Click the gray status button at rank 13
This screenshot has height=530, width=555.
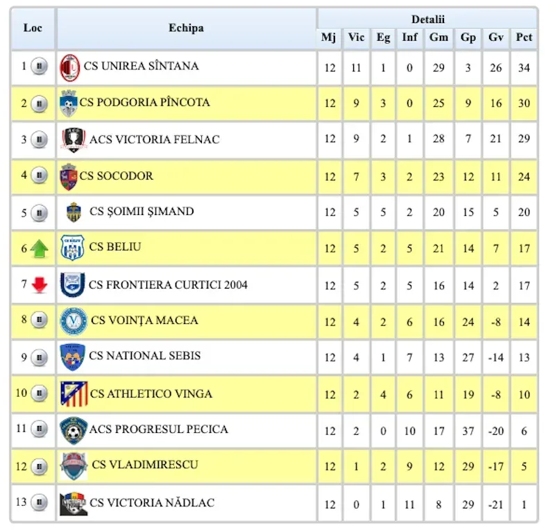(39, 502)
